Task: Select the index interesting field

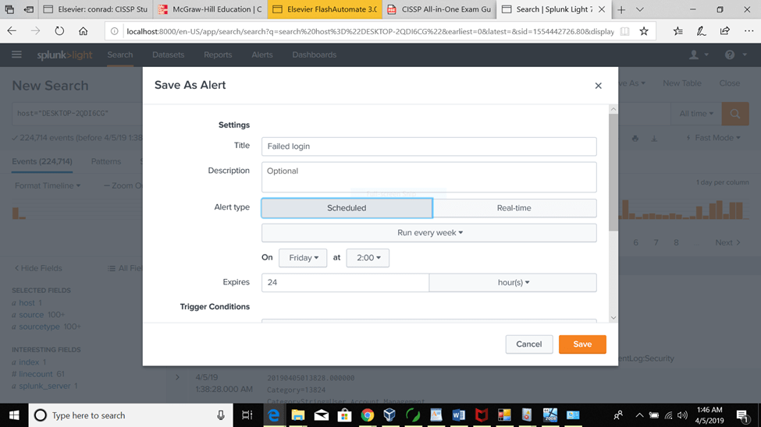Action: click(x=29, y=362)
